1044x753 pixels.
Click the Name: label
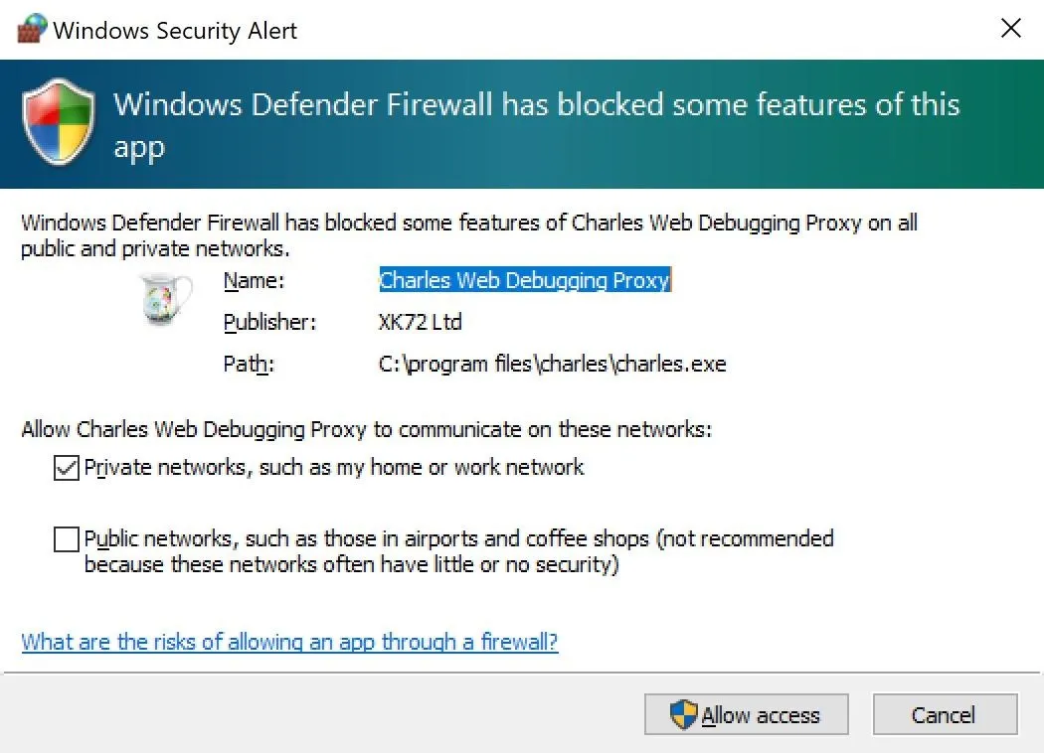(x=254, y=281)
